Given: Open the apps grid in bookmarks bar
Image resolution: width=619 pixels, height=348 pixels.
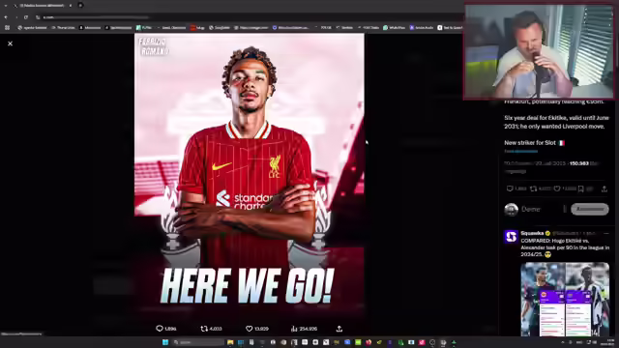Looking at the screenshot, I should (7, 28).
